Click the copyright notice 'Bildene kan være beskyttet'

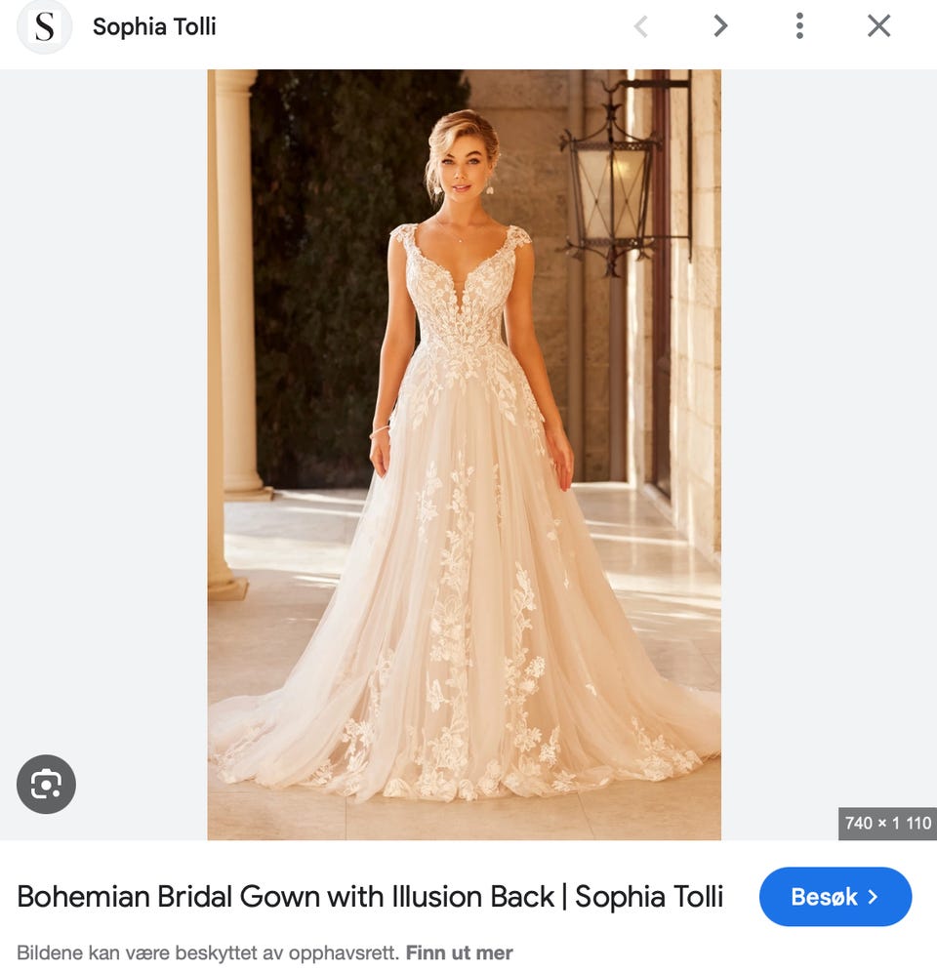pos(208,952)
